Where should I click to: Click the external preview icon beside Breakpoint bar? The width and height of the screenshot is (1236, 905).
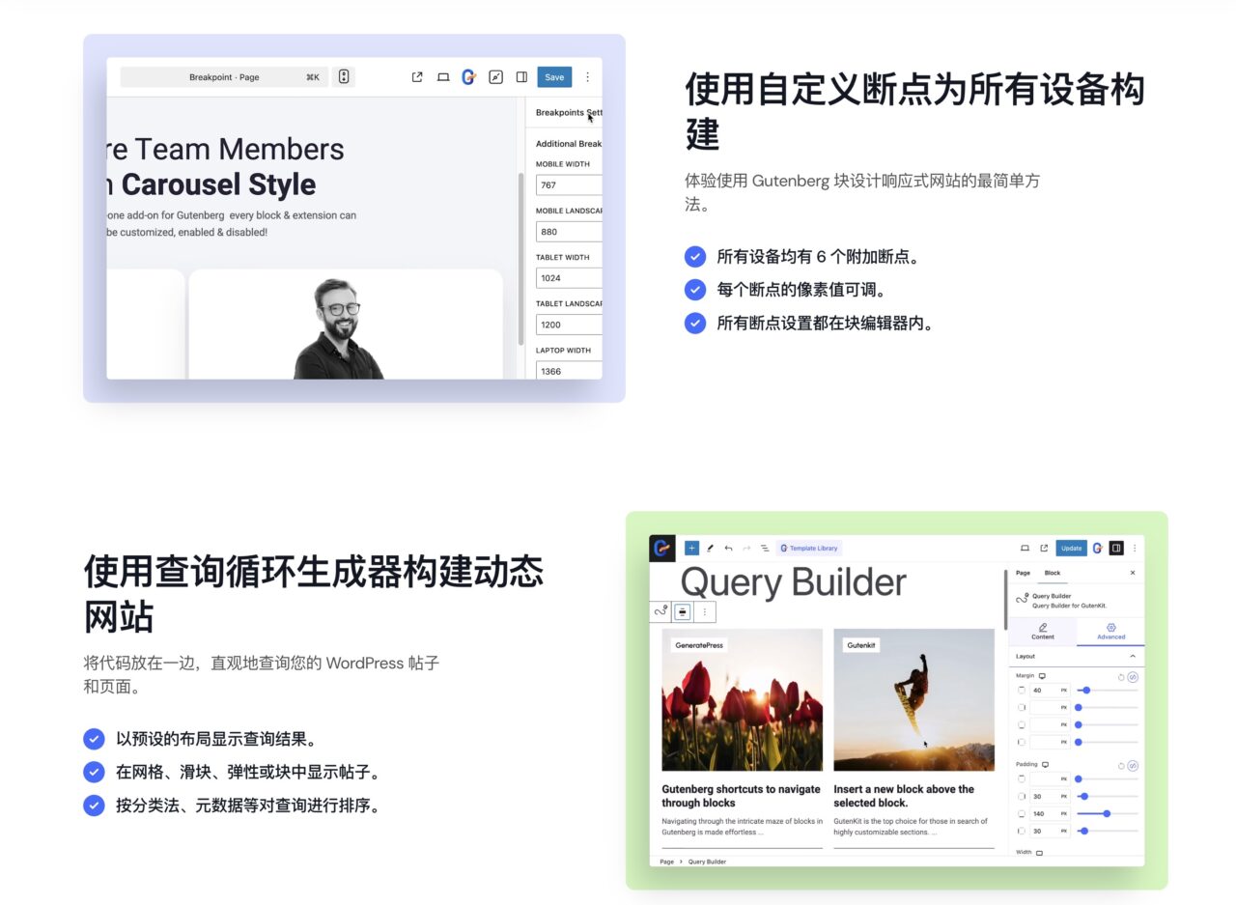pyautogui.click(x=417, y=77)
